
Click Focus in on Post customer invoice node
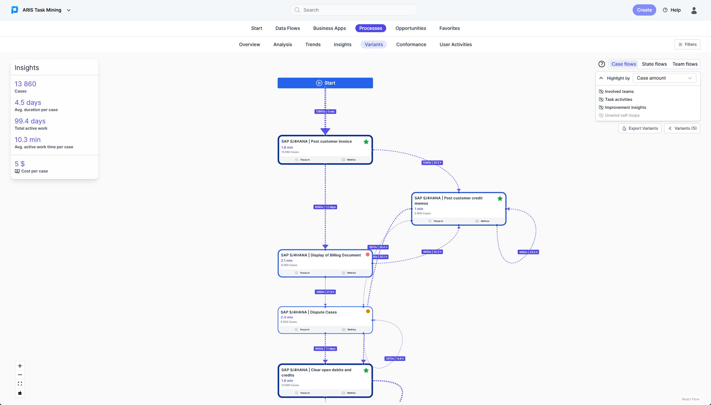tap(302, 160)
